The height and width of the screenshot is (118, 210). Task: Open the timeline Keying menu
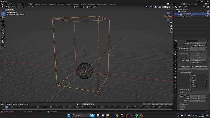point(16,104)
